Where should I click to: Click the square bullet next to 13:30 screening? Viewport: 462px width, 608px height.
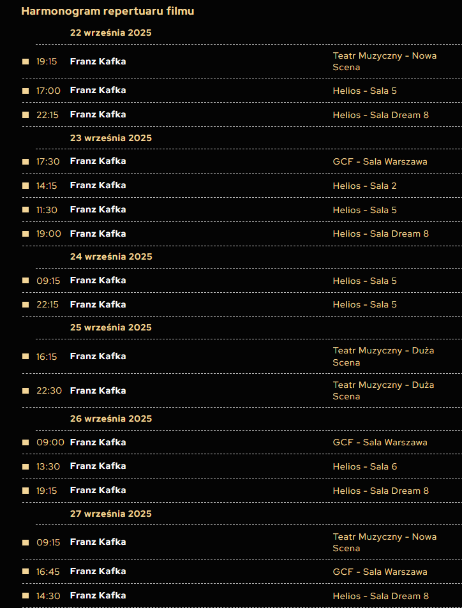tap(26, 466)
